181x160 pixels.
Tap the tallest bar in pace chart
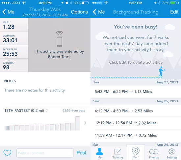pyautogui.click(x=78, y=123)
